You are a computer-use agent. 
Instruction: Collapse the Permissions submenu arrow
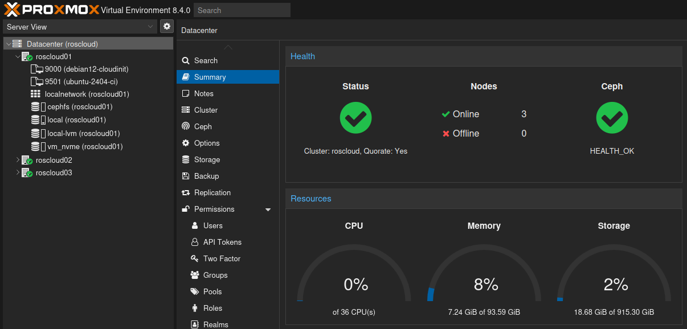coord(268,209)
